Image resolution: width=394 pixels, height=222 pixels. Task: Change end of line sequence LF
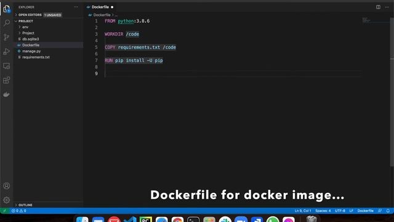pyautogui.click(x=352, y=211)
